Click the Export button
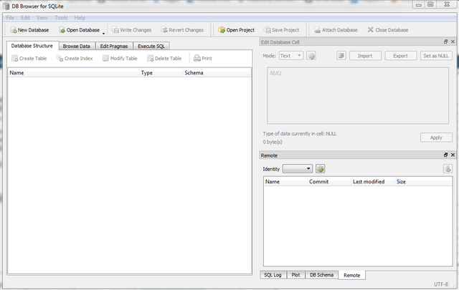This screenshot has width=459, height=290. [x=400, y=56]
